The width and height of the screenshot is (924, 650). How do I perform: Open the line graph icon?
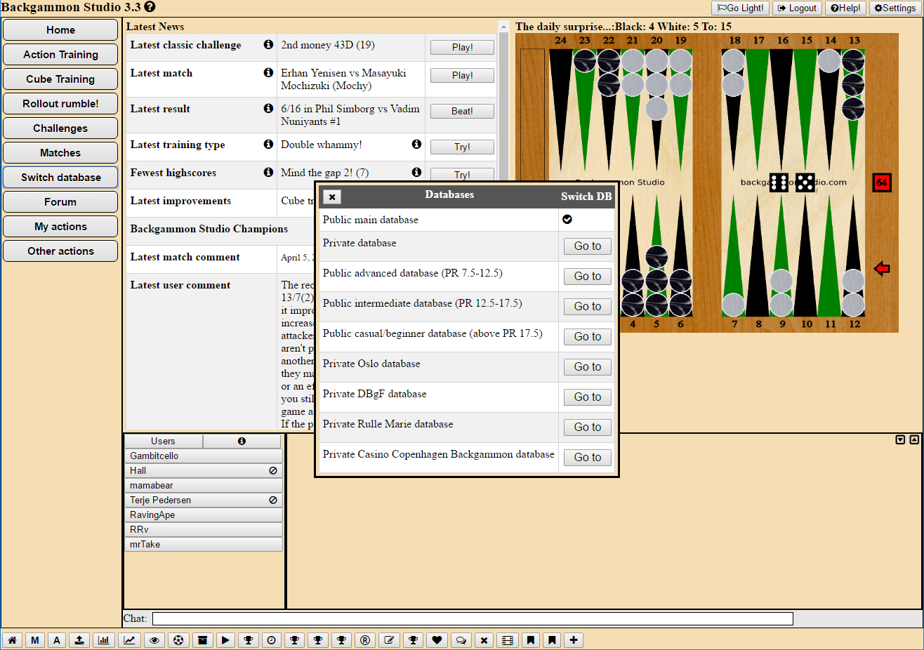129,640
